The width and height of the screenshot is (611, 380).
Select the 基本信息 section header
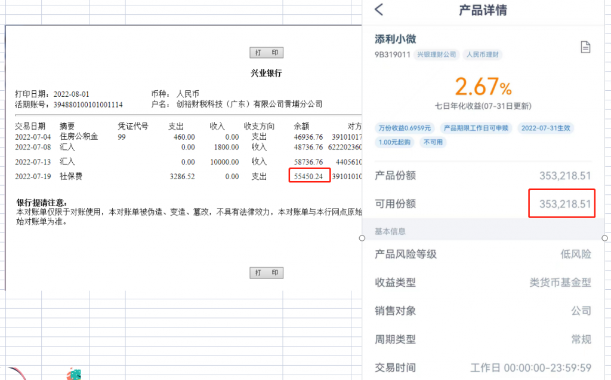point(390,231)
